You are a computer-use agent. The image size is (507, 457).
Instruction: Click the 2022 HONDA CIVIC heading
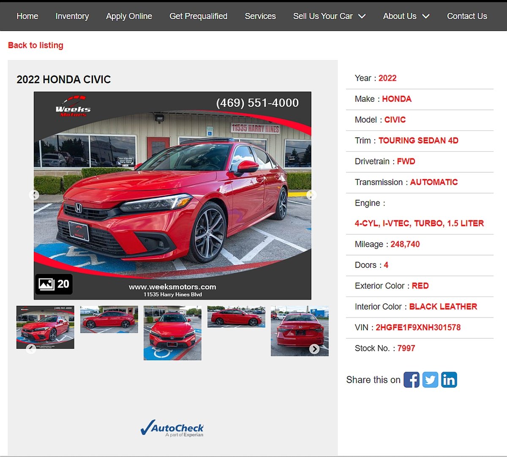(64, 79)
